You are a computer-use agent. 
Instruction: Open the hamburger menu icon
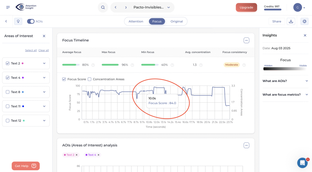click(8, 7)
